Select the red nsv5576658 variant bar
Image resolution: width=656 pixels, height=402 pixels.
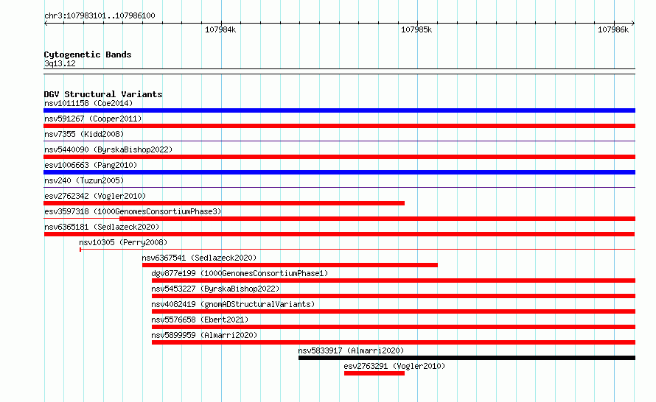(394, 327)
